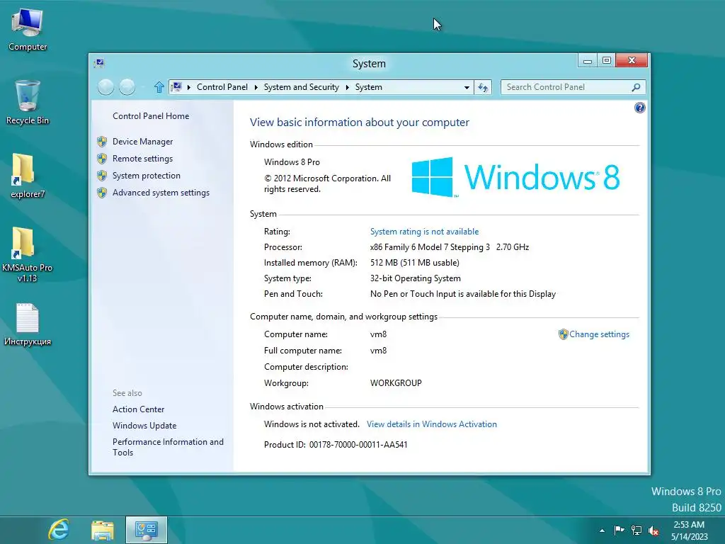Image resolution: width=725 pixels, height=544 pixels.
Task: Open the address bar history dropdown
Action: (x=467, y=87)
